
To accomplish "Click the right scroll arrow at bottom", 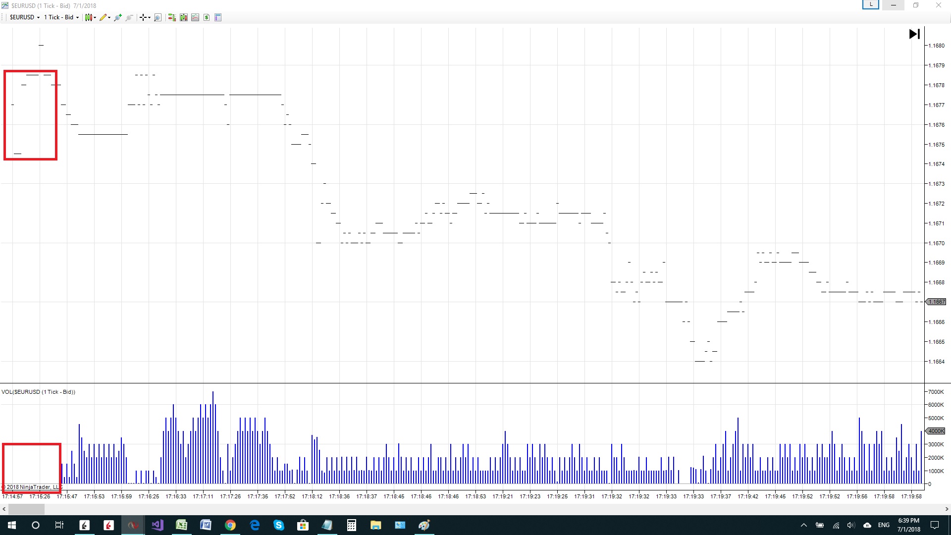I will click(947, 509).
